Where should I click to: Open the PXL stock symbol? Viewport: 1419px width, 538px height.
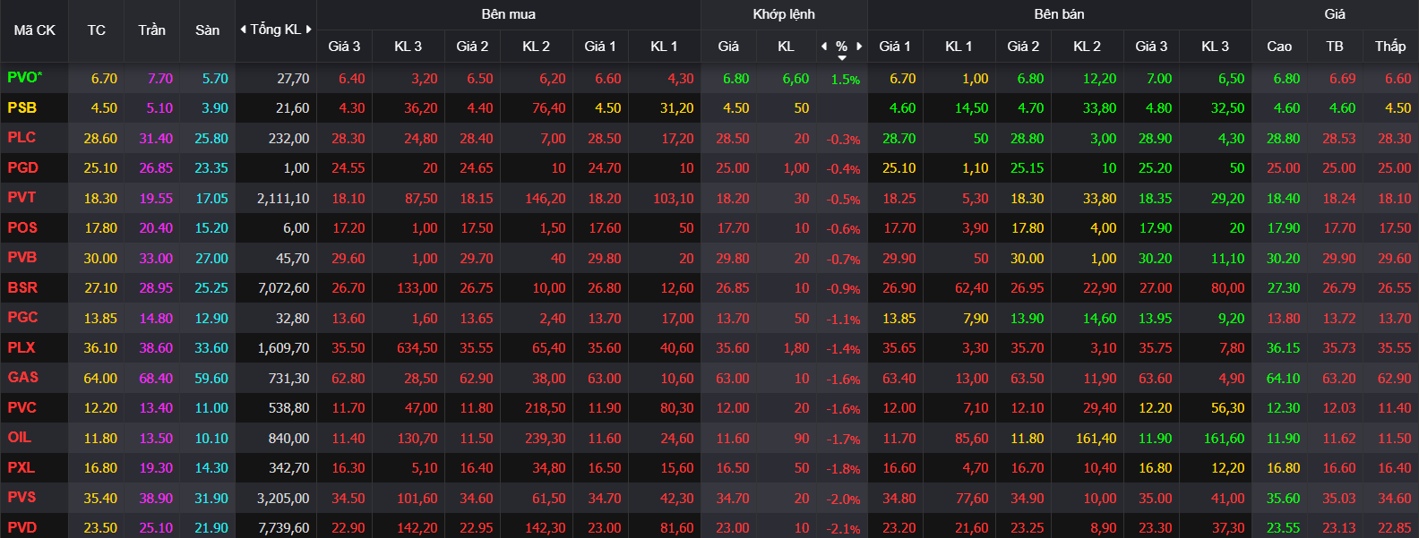point(21,467)
